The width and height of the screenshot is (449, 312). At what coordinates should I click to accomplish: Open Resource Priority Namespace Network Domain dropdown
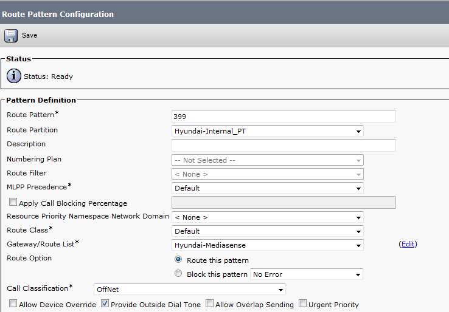coord(268,217)
